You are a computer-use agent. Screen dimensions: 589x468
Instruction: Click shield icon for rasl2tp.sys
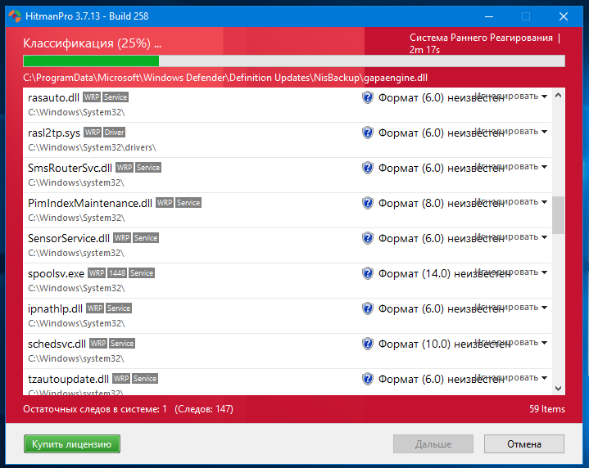(x=367, y=133)
